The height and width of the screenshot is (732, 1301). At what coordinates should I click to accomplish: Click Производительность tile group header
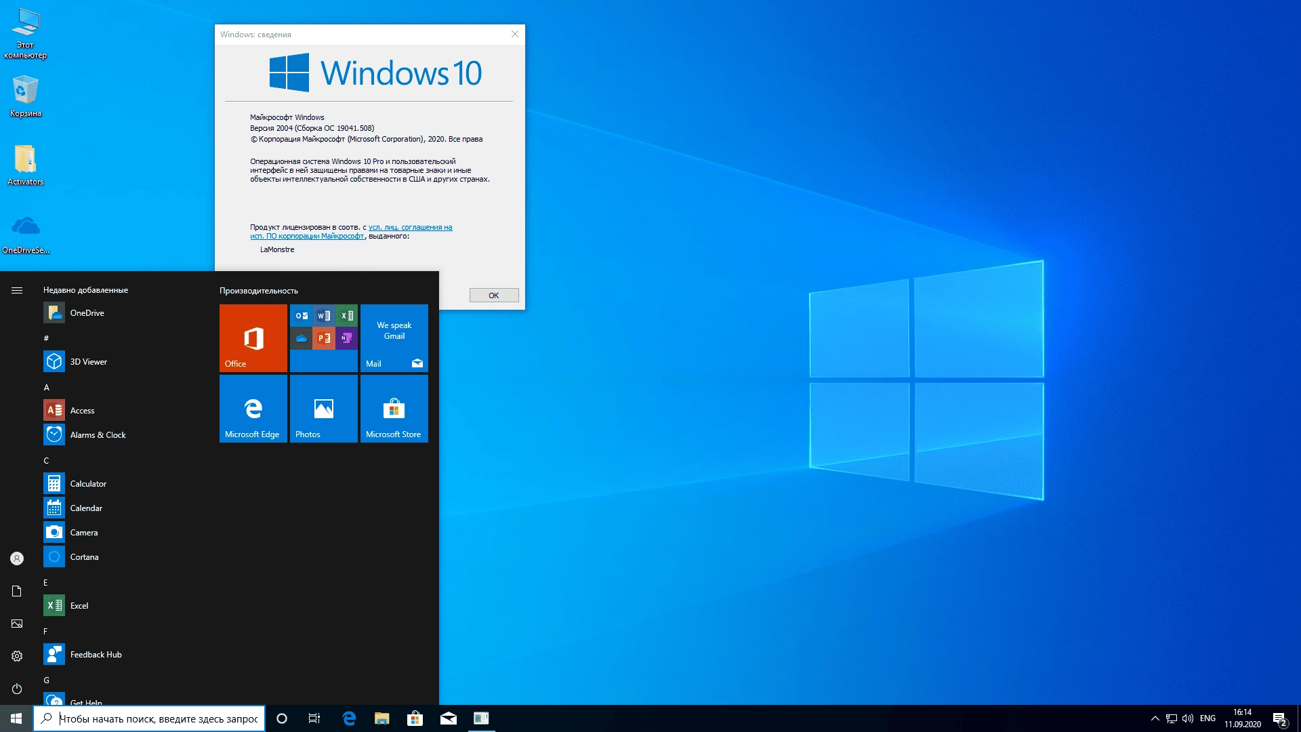259,291
